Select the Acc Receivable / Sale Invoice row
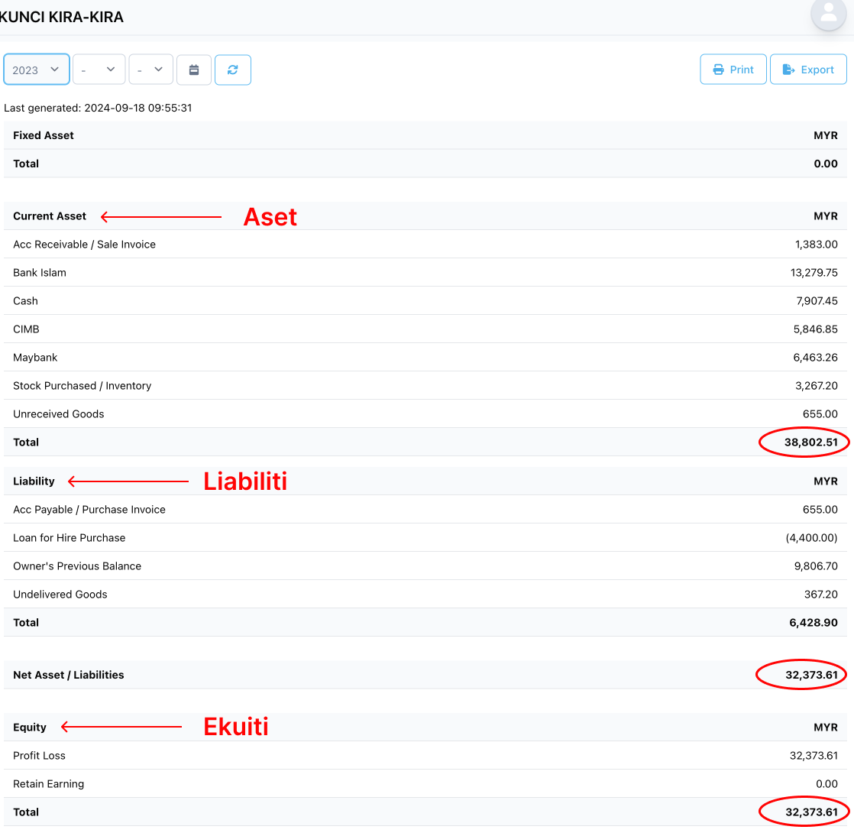Viewport: 854px width, 833px height. click(x=425, y=245)
